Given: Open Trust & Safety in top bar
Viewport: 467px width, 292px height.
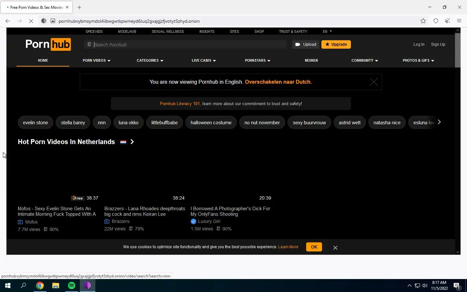Looking at the screenshot, I should coord(293,31).
